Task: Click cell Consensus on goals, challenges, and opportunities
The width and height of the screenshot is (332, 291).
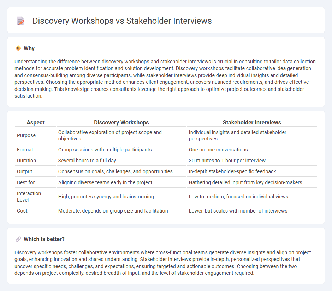Action: click(x=121, y=172)
